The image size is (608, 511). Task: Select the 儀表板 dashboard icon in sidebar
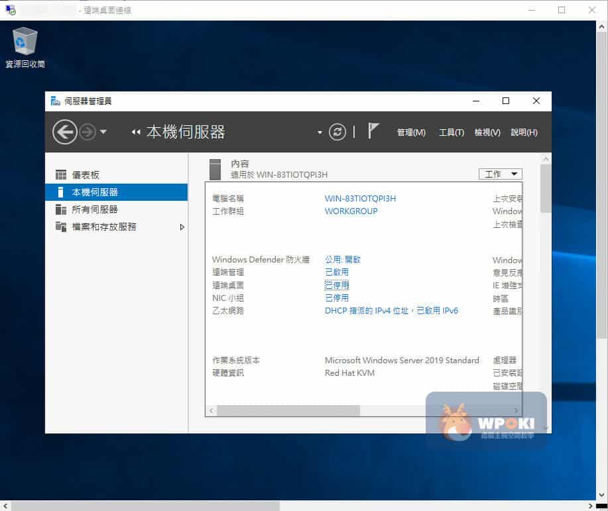click(61, 175)
